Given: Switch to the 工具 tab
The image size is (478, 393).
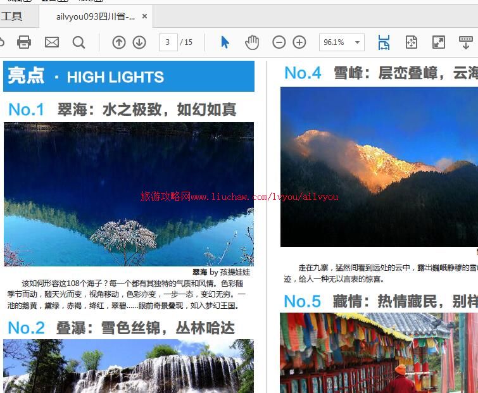Looking at the screenshot, I should [11, 16].
